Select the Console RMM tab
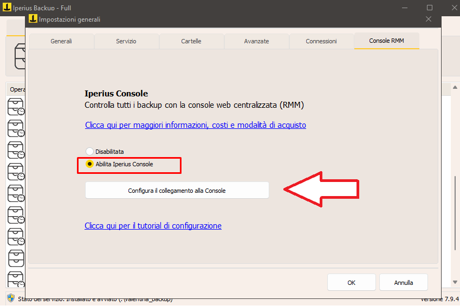Screen dimensions: 460x306 (386, 41)
